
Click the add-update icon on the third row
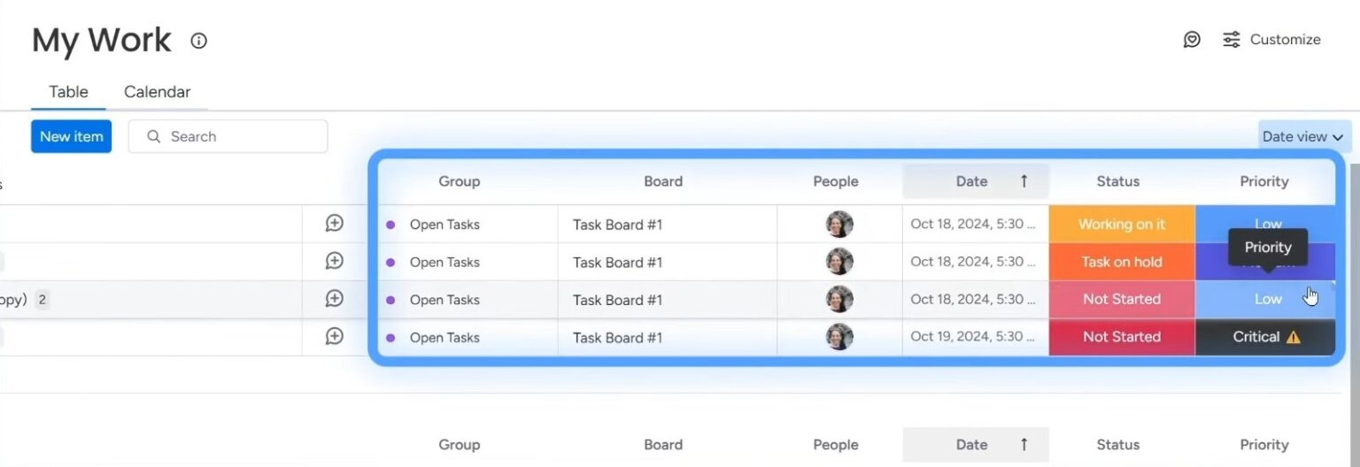pos(334,299)
